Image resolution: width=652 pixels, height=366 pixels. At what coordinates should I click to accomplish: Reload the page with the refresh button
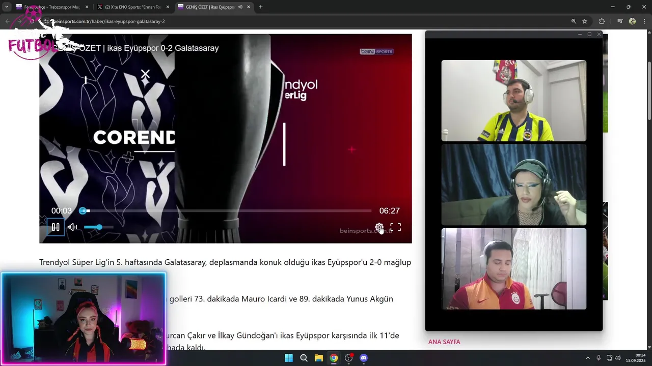point(32,21)
